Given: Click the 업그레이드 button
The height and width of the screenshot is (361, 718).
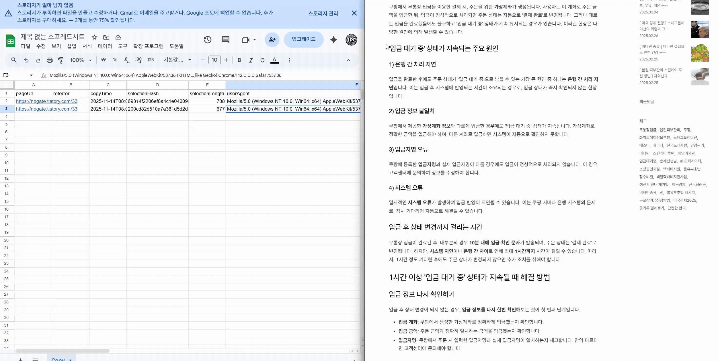Looking at the screenshot, I should click(303, 39).
